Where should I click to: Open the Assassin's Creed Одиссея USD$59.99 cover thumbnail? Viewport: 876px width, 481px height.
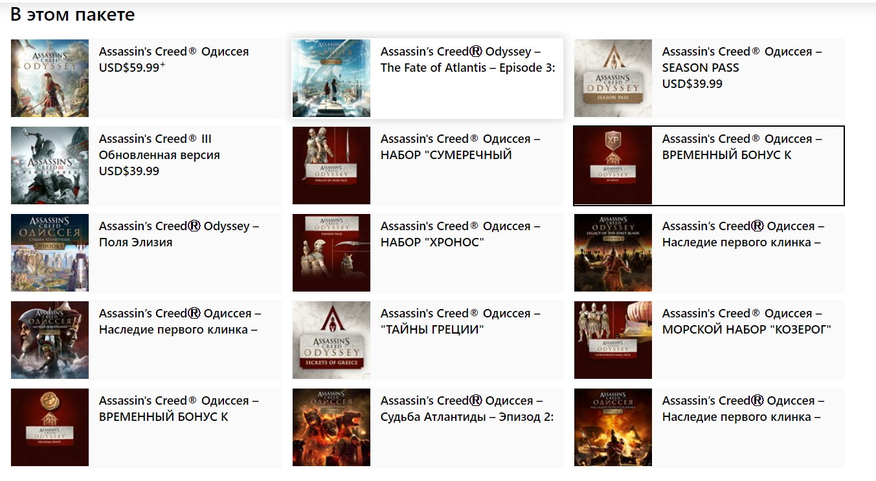click(x=50, y=78)
